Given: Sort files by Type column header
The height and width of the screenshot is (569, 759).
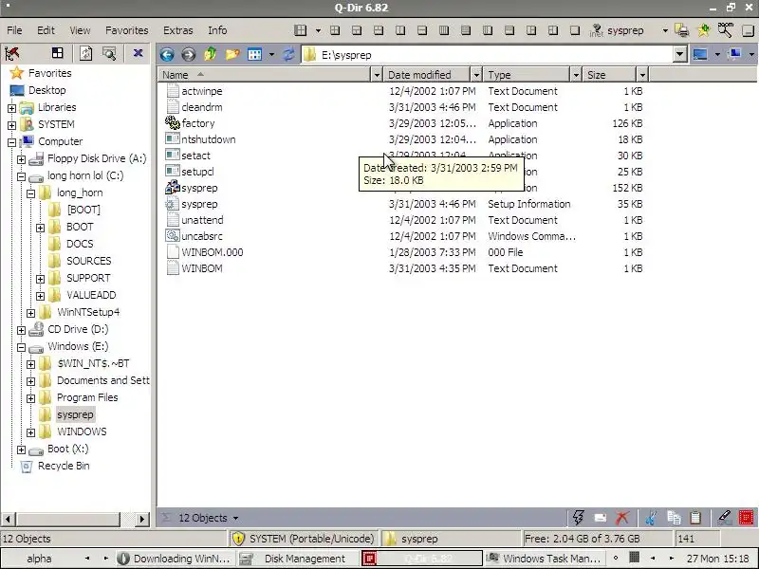Looking at the screenshot, I should pos(528,75).
